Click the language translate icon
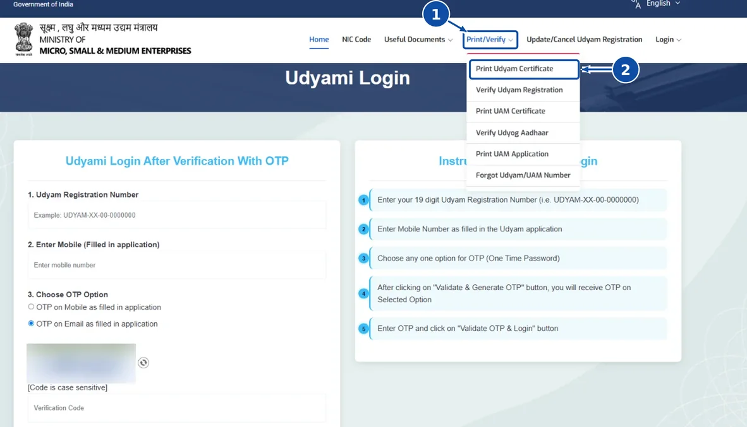The width and height of the screenshot is (747, 427). click(636, 4)
